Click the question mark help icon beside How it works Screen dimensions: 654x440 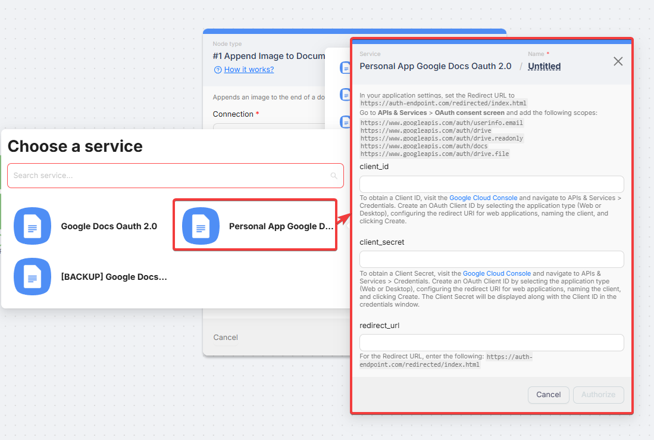point(218,70)
